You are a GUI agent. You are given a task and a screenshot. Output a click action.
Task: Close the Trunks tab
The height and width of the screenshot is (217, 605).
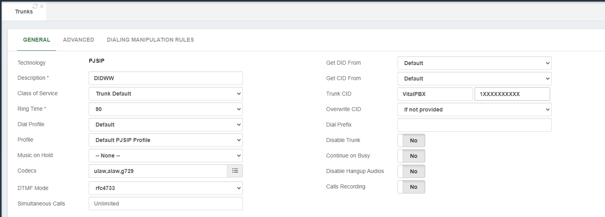(42, 6)
